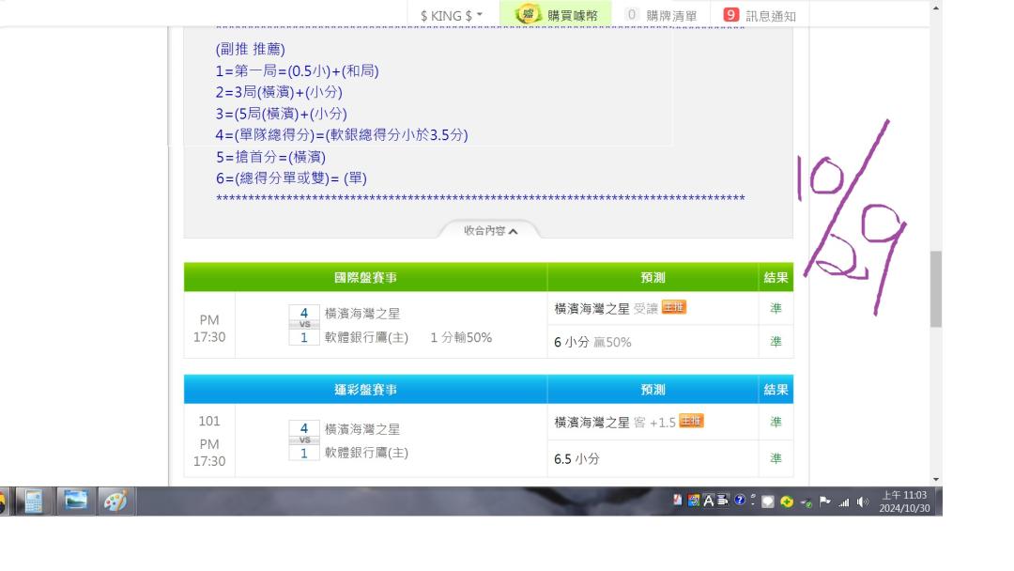Click the line 2=3局(橫濱)+(小分)
1014x571 pixels.
[279, 92]
